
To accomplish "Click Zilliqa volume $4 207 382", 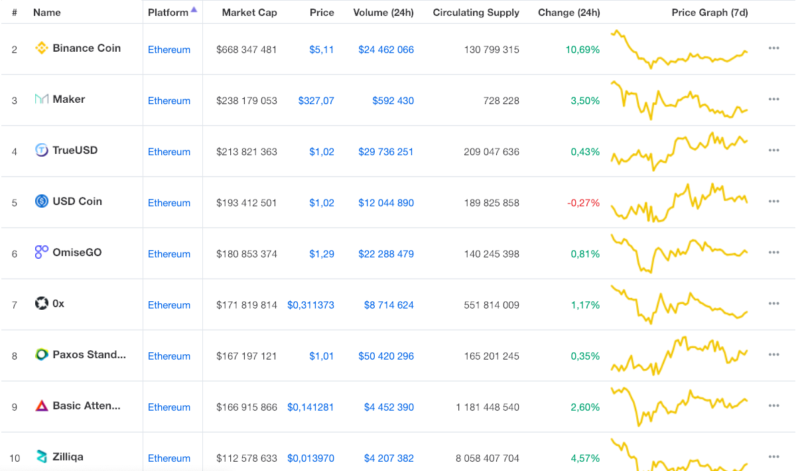I will tap(389, 458).
